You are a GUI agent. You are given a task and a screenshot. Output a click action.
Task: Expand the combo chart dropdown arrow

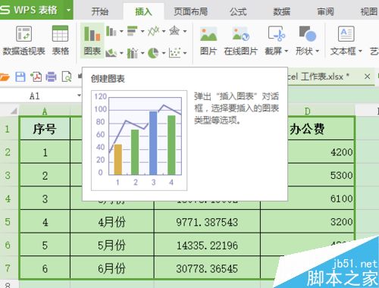(143, 53)
